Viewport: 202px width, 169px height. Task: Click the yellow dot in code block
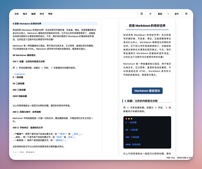(129, 119)
